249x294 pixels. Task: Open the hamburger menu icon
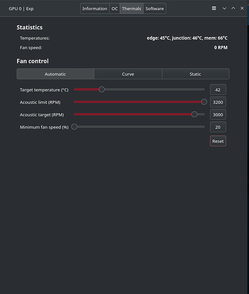click(214, 8)
